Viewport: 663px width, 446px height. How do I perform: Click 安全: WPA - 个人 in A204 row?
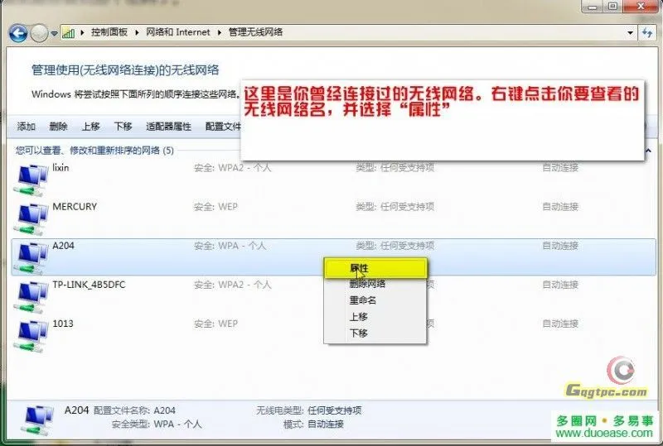[x=230, y=246]
